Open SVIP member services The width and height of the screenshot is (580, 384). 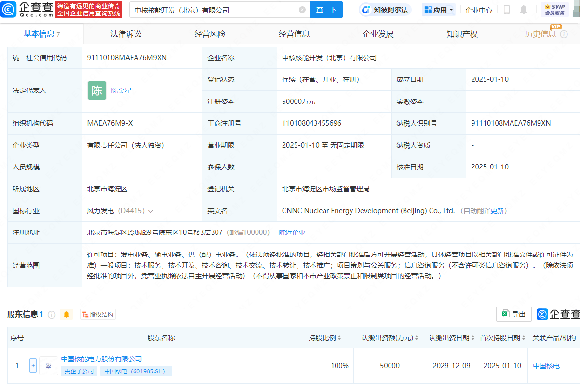click(555, 10)
